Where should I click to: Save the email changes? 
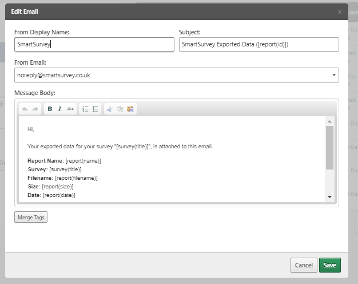click(x=329, y=265)
